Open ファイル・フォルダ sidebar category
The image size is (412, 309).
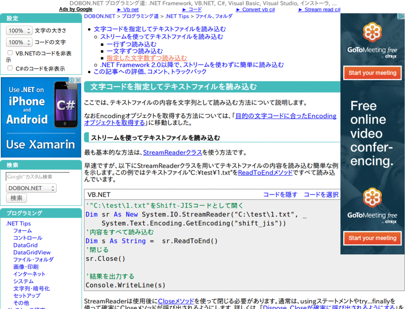(33, 260)
